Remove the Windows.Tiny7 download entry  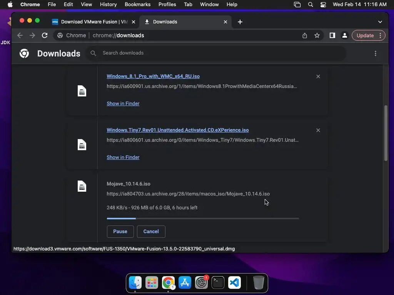(318, 130)
